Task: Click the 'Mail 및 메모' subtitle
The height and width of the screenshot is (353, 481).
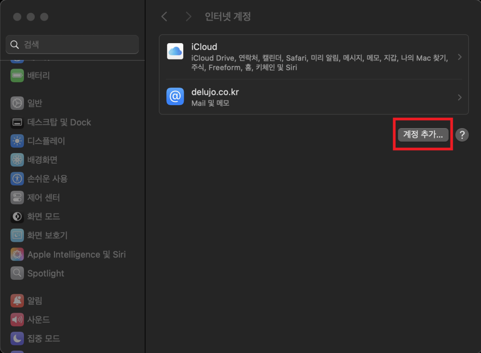Action: (x=210, y=103)
